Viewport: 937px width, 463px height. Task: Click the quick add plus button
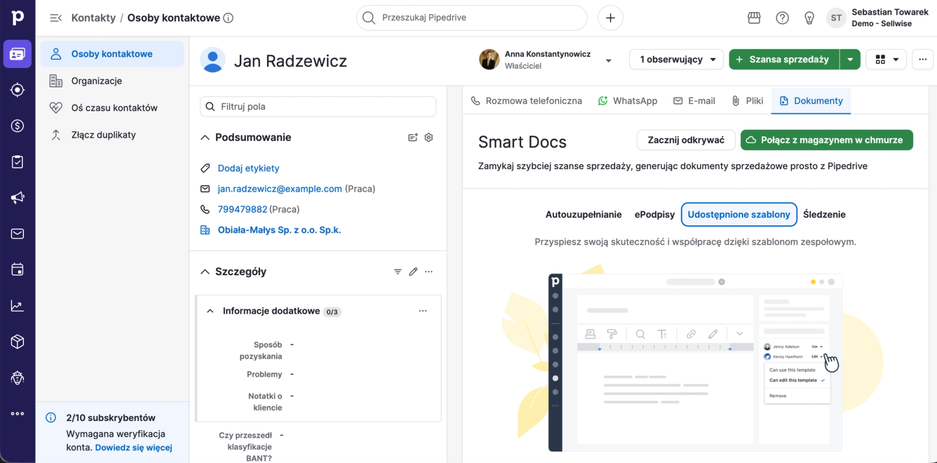[x=610, y=18]
